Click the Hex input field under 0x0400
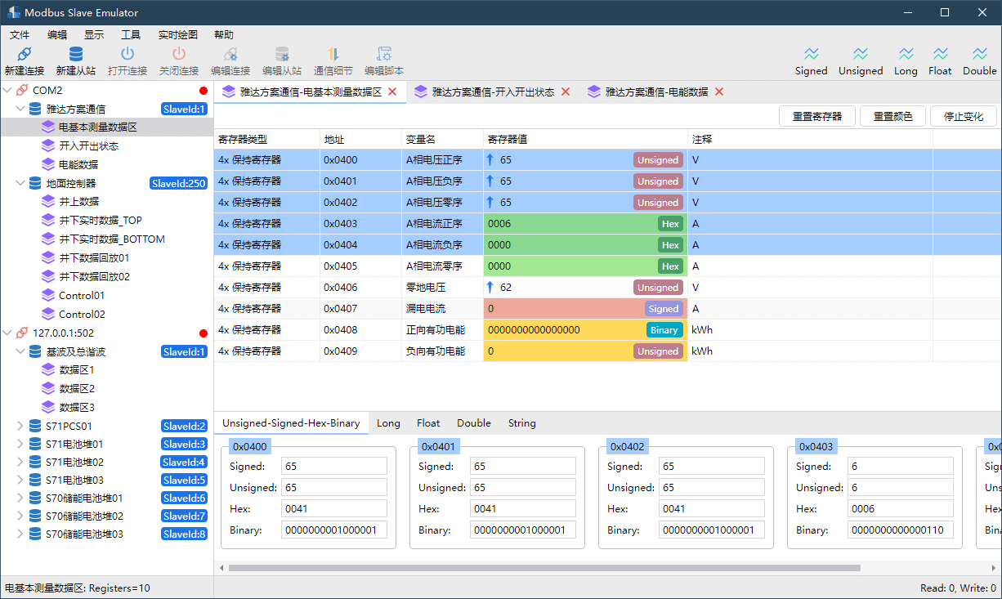The image size is (1002, 599). [x=333, y=508]
